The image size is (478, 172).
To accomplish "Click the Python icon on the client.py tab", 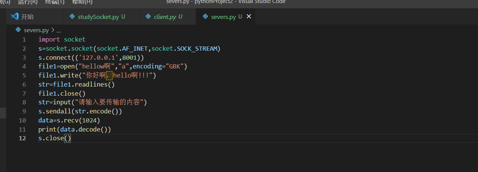I will click(148, 17).
